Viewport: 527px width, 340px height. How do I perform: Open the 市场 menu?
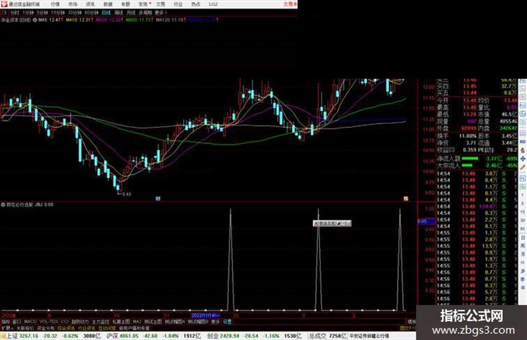pos(72,4)
